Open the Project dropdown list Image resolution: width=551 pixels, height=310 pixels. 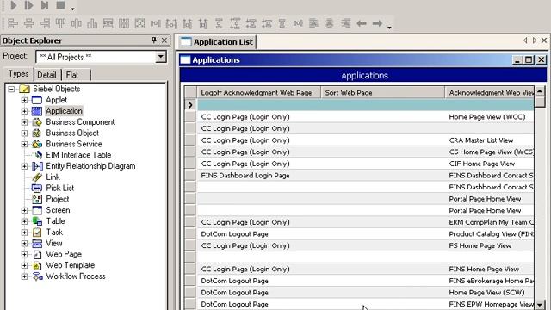pyautogui.click(x=161, y=57)
